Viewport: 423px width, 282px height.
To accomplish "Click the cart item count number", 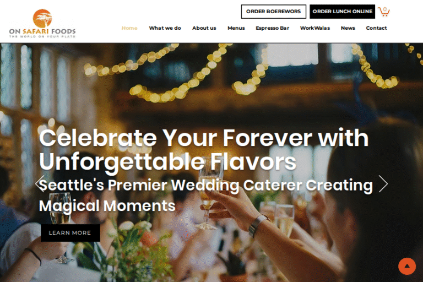I will [x=385, y=9].
